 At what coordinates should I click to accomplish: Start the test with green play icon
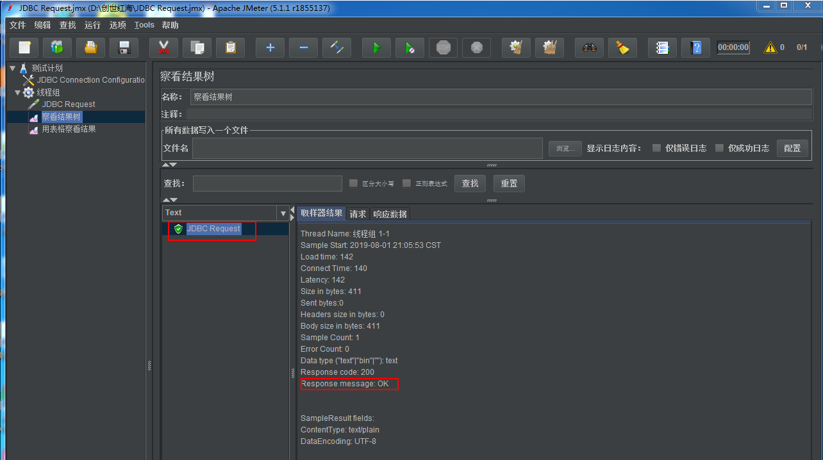[x=377, y=47]
